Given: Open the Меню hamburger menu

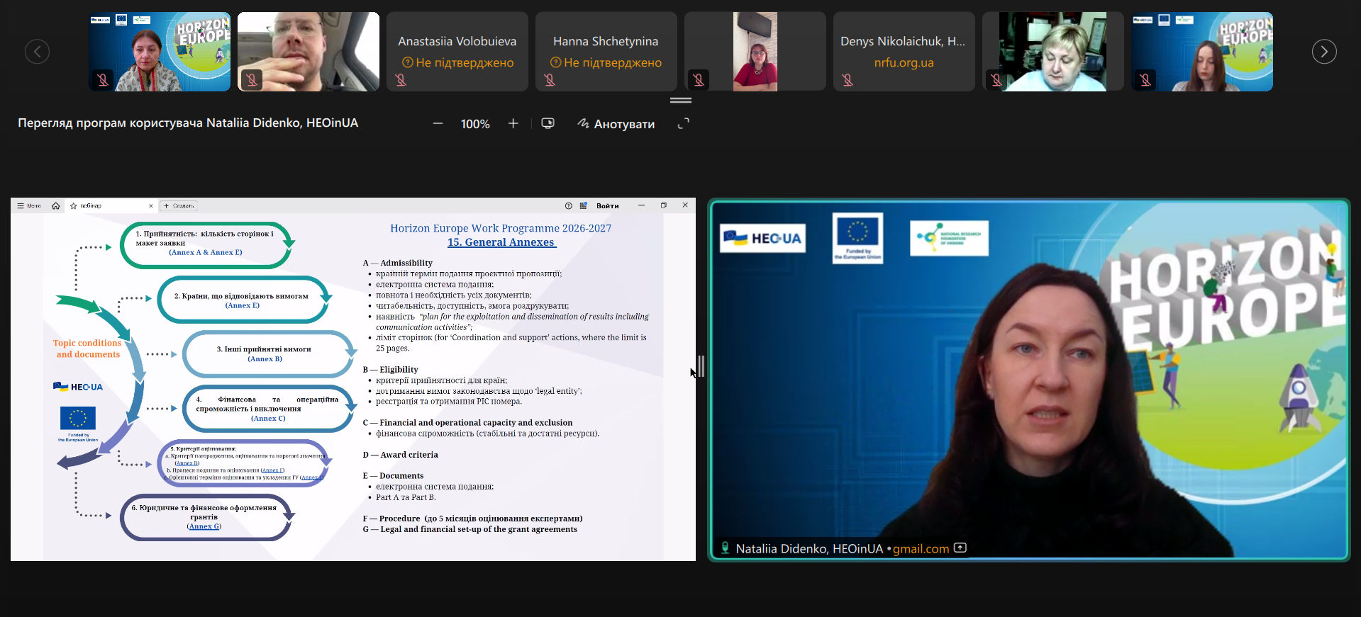Looking at the screenshot, I should (x=29, y=206).
